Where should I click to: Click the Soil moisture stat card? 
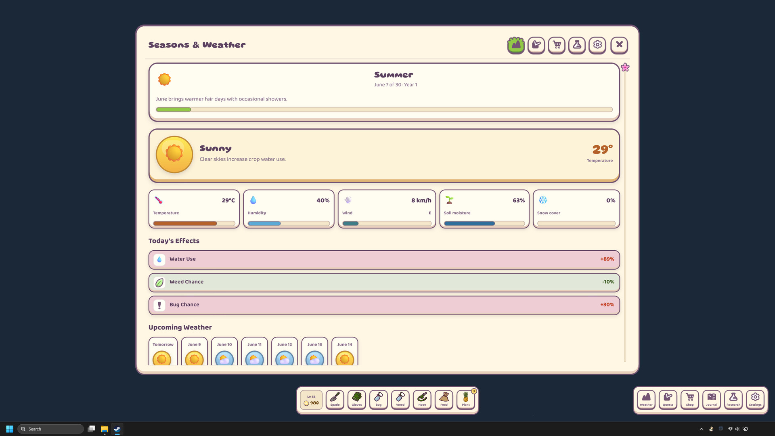(x=484, y=209)
